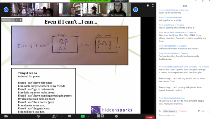Enter full screen with the expand icon
The height and width of the screenshot is (119, 211).
click(x=153, y=6)
